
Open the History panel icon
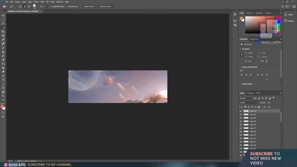coord(235,14)
